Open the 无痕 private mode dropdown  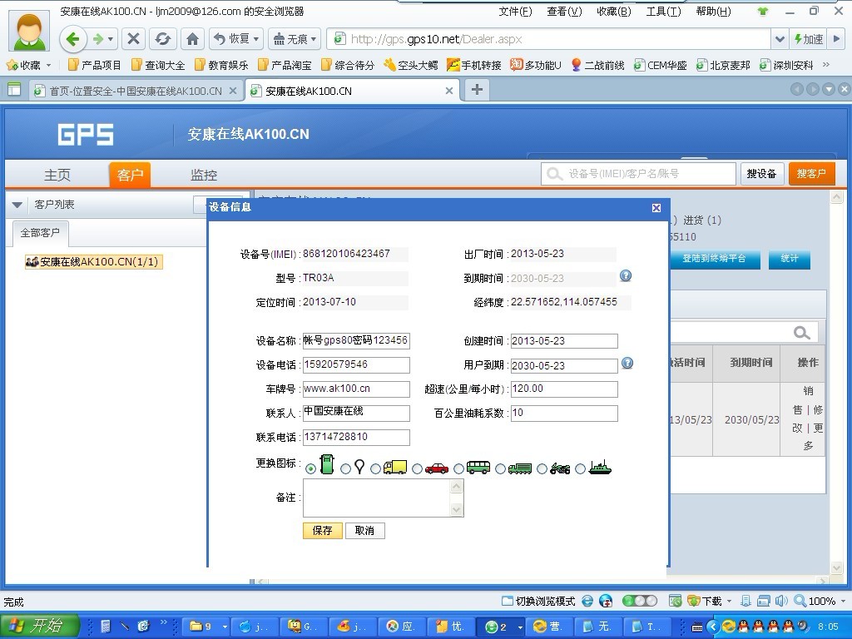click(314, 39)
